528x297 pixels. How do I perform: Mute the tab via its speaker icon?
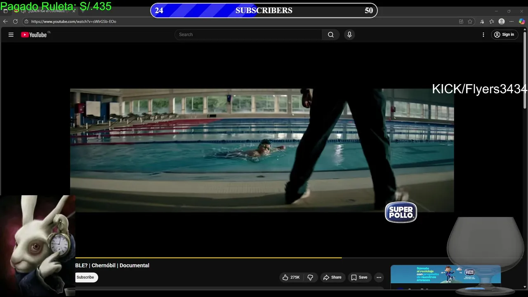click(24, 11)
